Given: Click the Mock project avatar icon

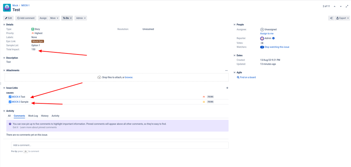Looking at the screenshot, I should point(7,8).
